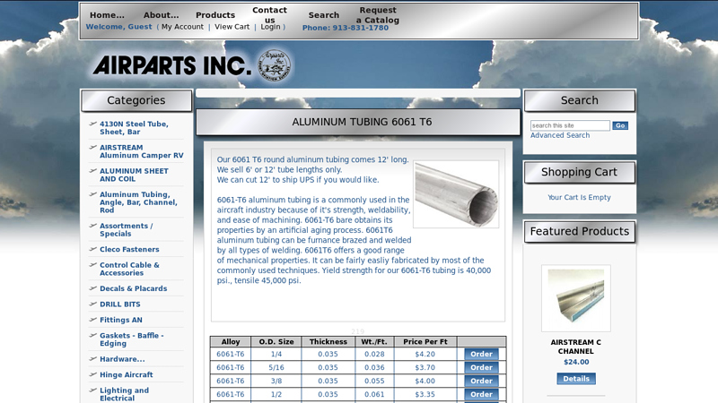Open Assortments / Specials category
This screenshot has width=718, height=403.
127,230
